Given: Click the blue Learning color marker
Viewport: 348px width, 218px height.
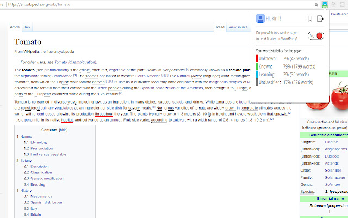Looking at the screenshot, I should coord(257,74).
